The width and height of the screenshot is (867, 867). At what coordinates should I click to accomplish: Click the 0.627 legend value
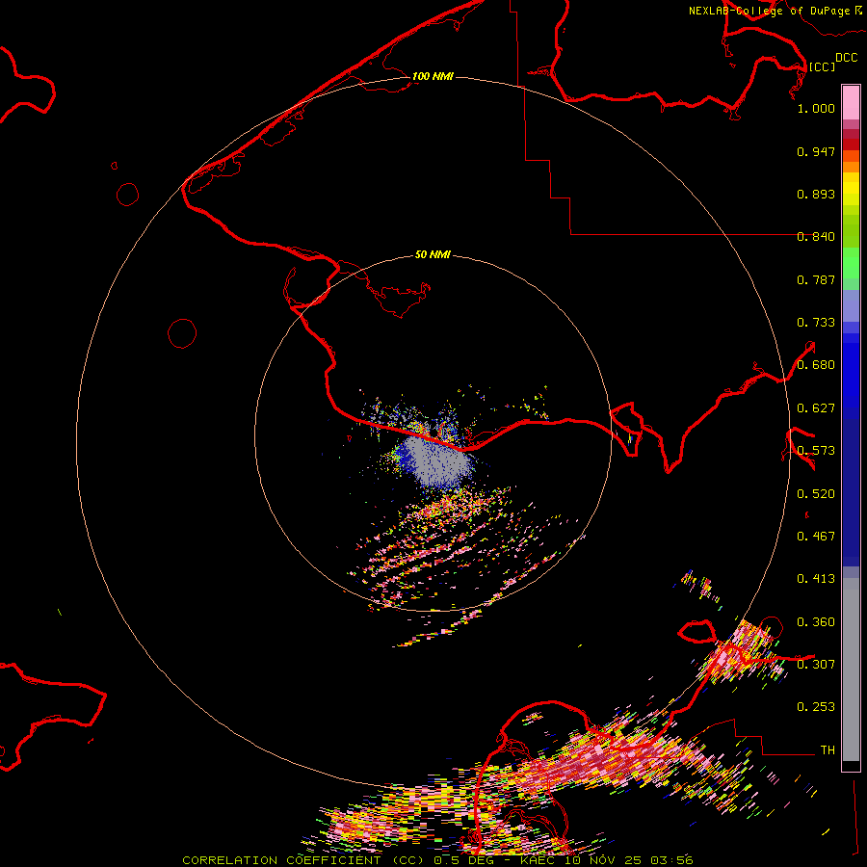(816, 408)
